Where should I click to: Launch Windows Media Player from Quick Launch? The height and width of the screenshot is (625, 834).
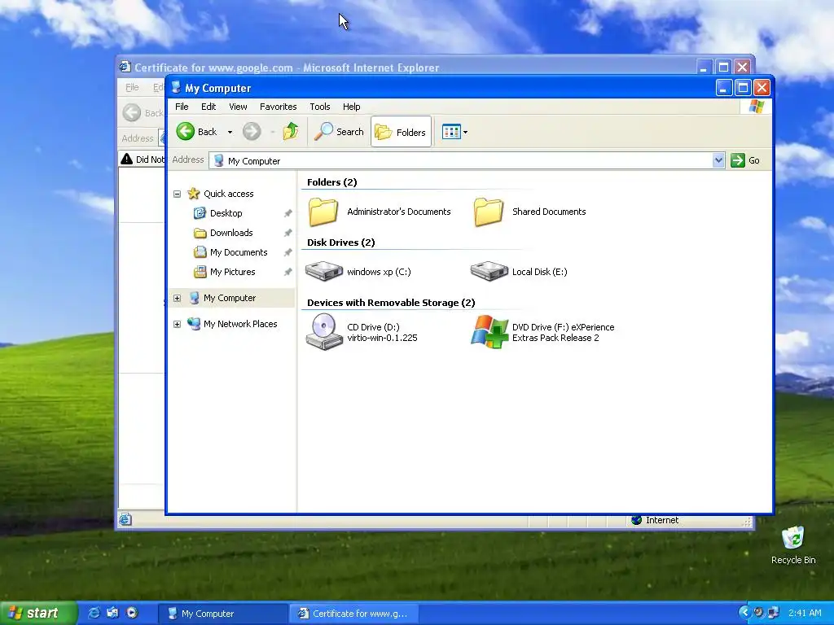[132, 613]
